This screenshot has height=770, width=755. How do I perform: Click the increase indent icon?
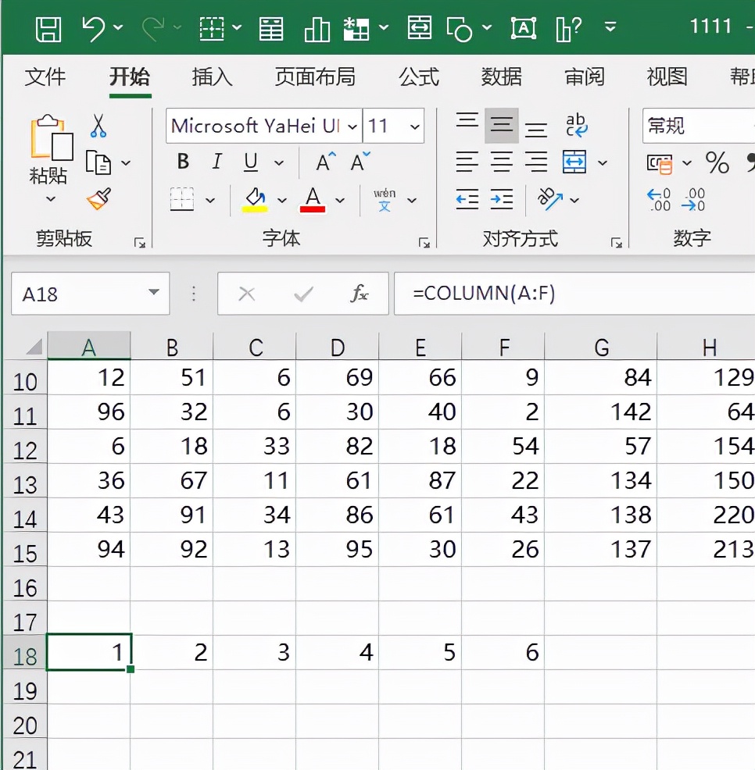click(x=501, y=199)
